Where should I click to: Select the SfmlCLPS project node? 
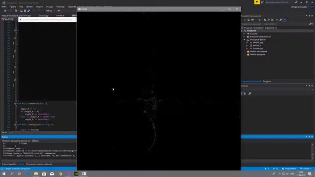(x=252, y=30)
